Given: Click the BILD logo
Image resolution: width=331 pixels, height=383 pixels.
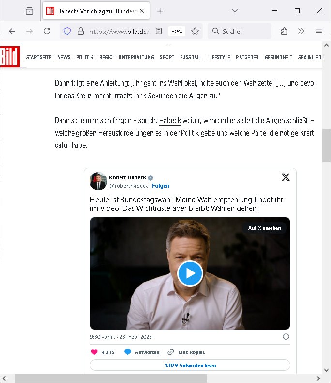Looking at the screenshot, I should point(10,57).
